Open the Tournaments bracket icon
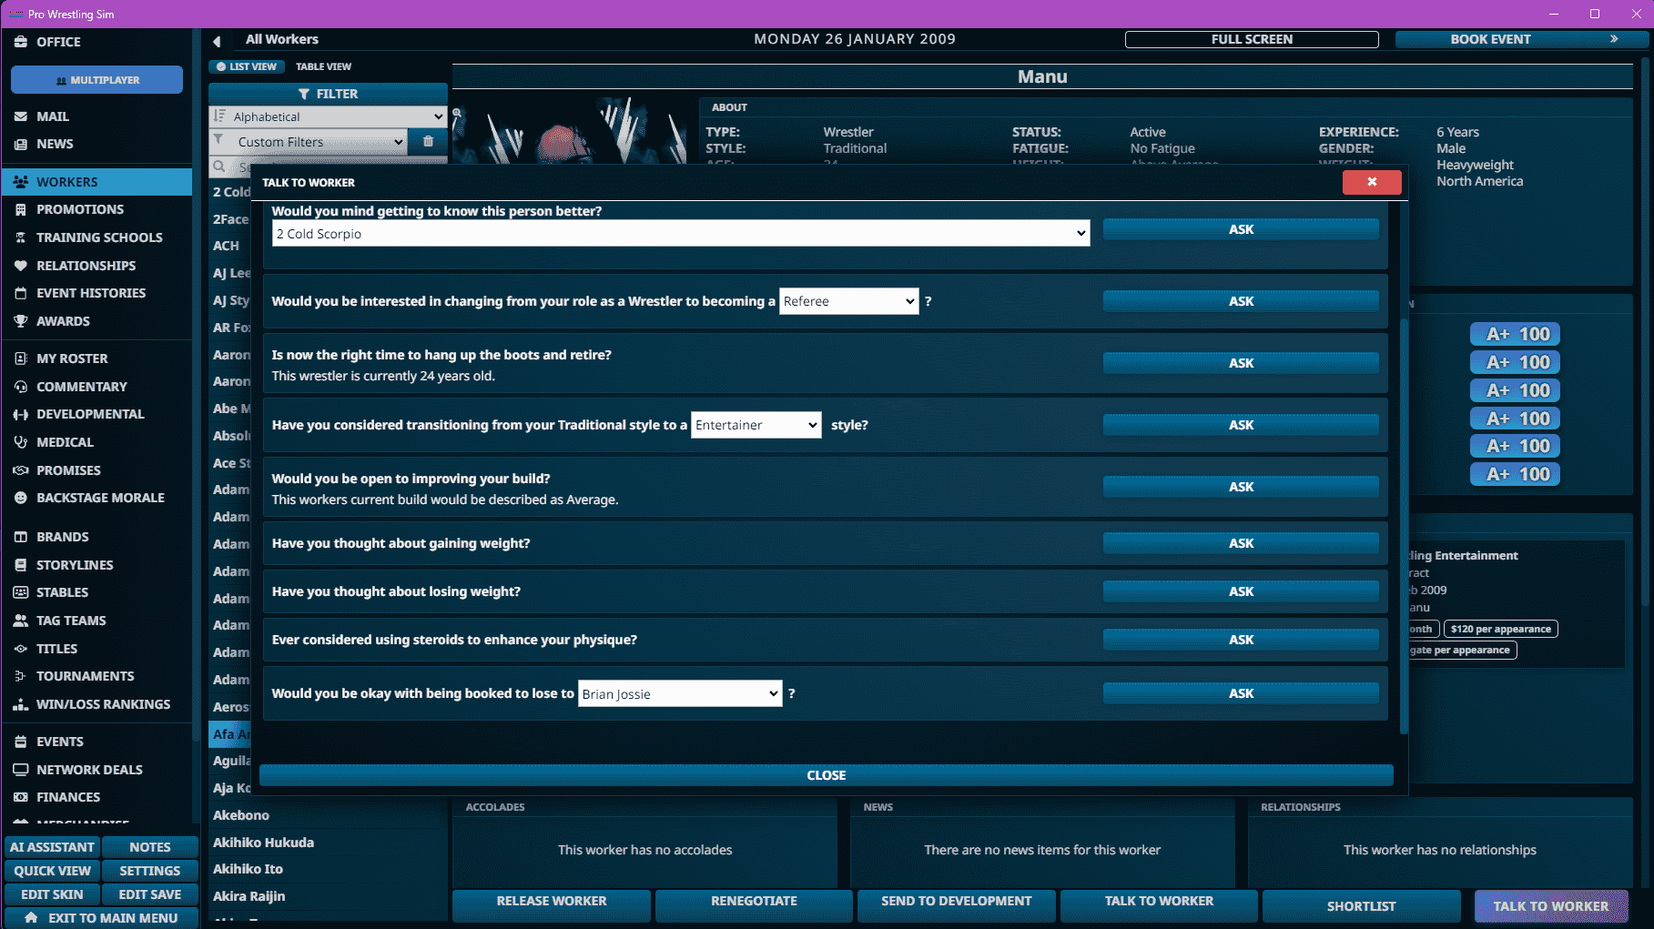This screenshot has height=929, width=1654. (21, 676)
